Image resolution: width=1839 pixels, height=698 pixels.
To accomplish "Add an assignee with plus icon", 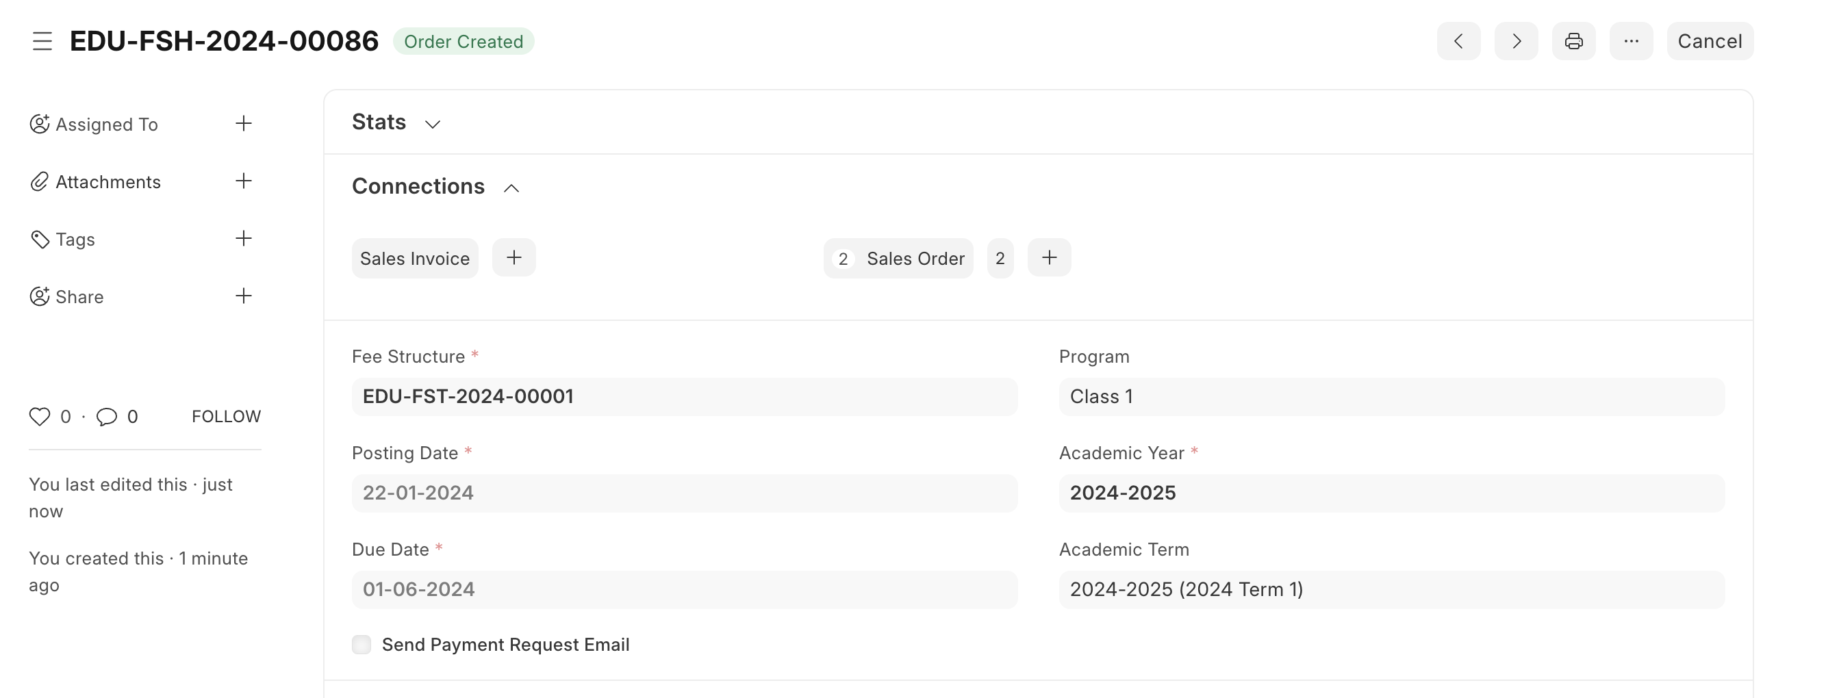I will point(244,123).
